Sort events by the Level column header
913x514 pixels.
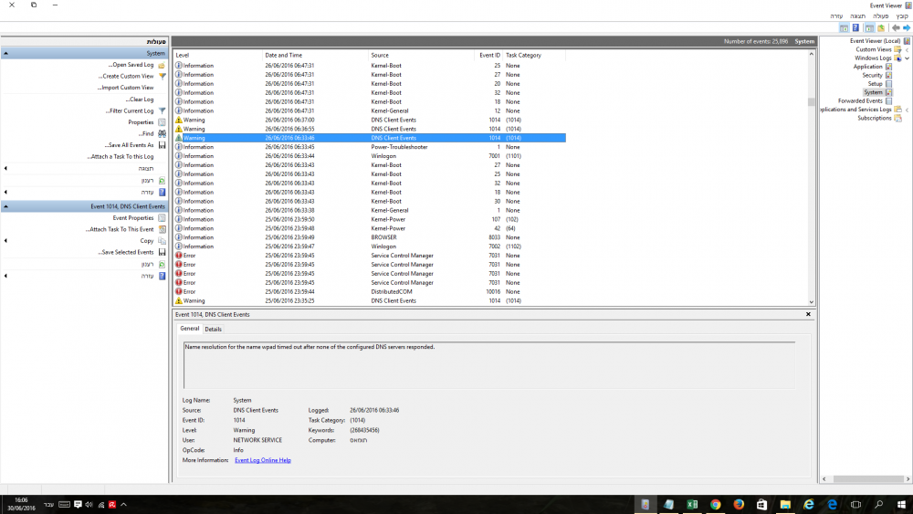(x=218, y=56)
